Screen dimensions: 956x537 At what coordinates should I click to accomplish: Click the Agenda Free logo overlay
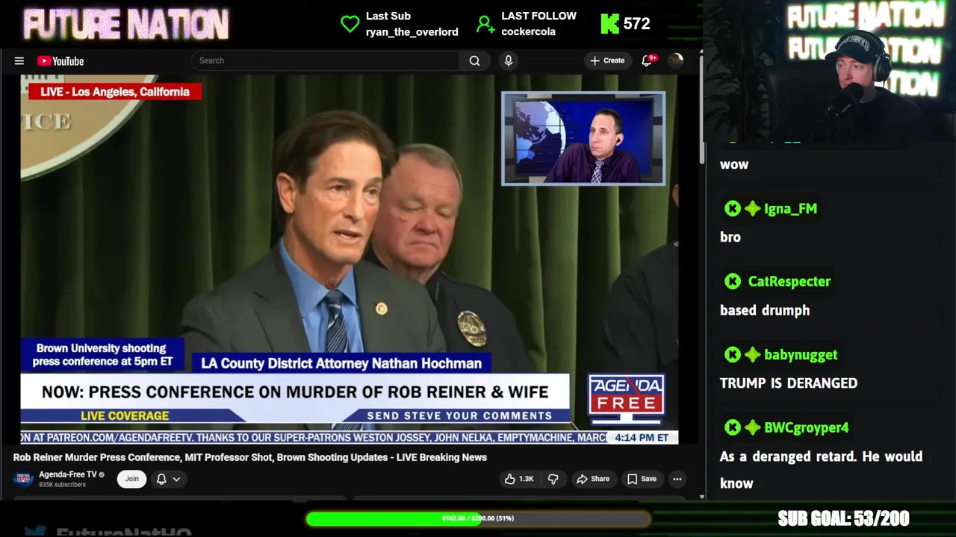626,401
